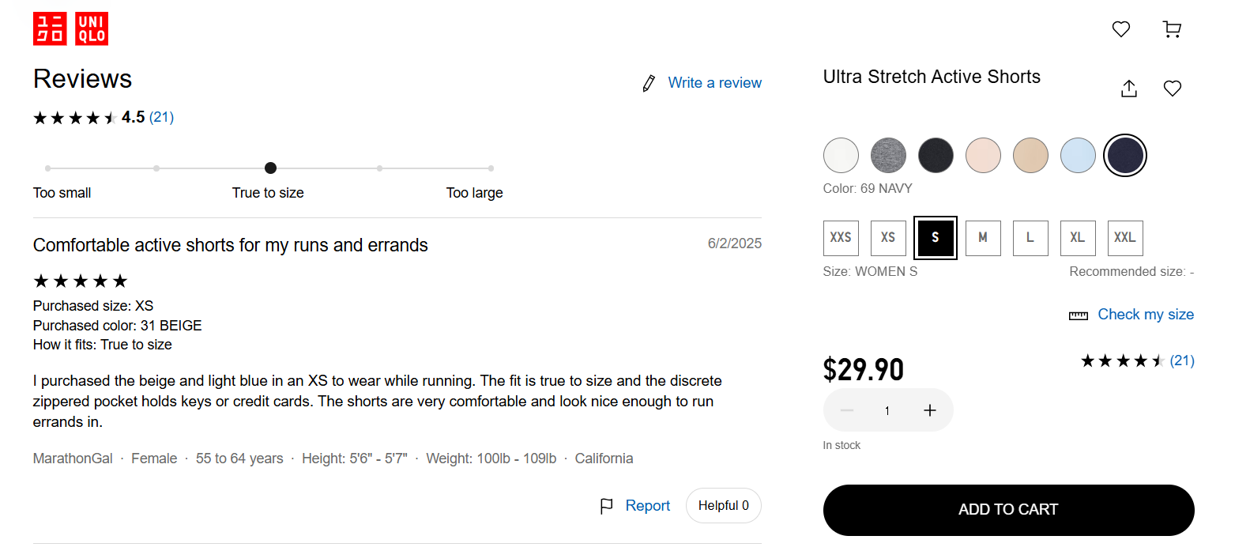Open the shopping cart icon

1173,29
